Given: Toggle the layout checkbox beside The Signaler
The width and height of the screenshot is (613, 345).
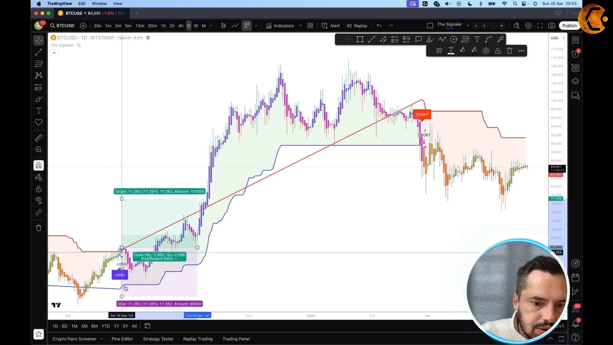Looking at the screenshot, I should click(430, 26).
